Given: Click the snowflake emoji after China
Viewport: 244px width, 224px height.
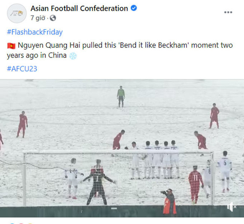Looking at the screenshot, I should coord(73,56).
